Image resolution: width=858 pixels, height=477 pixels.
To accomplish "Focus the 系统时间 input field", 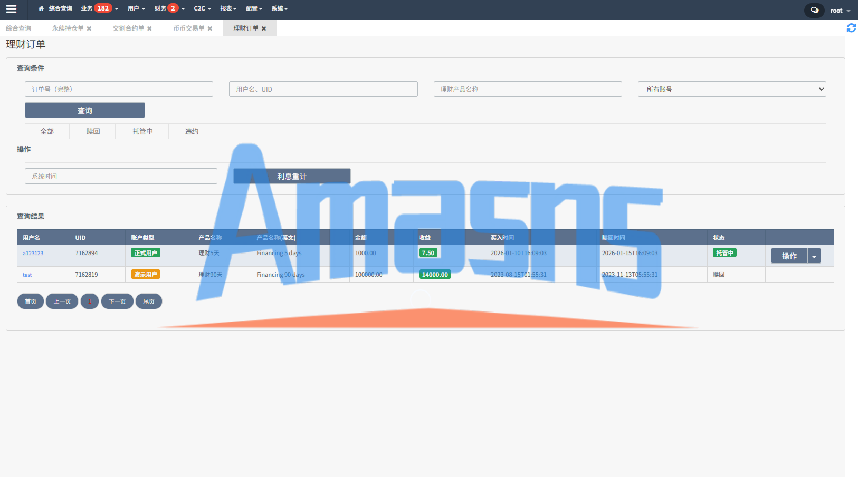I will coord(121,176).
